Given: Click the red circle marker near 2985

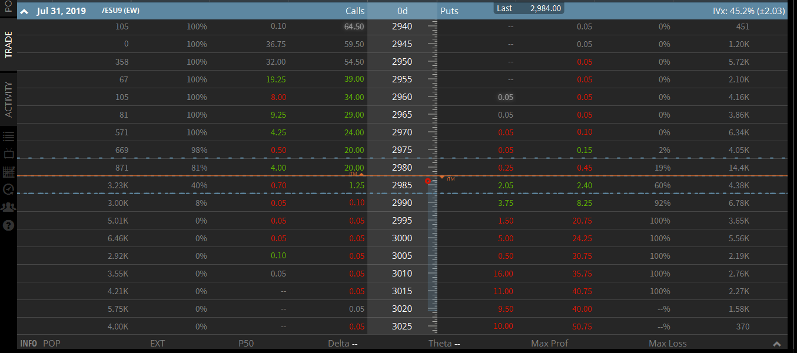Looking at the screenshot, I should pos(428,181).
